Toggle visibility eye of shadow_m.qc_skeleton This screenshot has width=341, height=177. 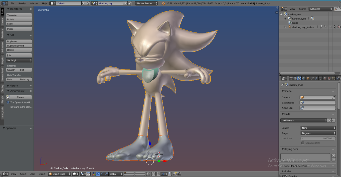coord(331,27)
